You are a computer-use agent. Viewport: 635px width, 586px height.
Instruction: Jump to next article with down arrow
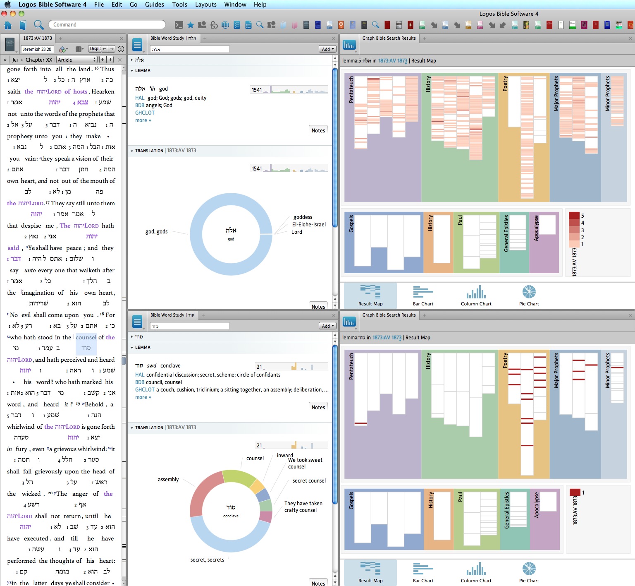click(110, 60)
